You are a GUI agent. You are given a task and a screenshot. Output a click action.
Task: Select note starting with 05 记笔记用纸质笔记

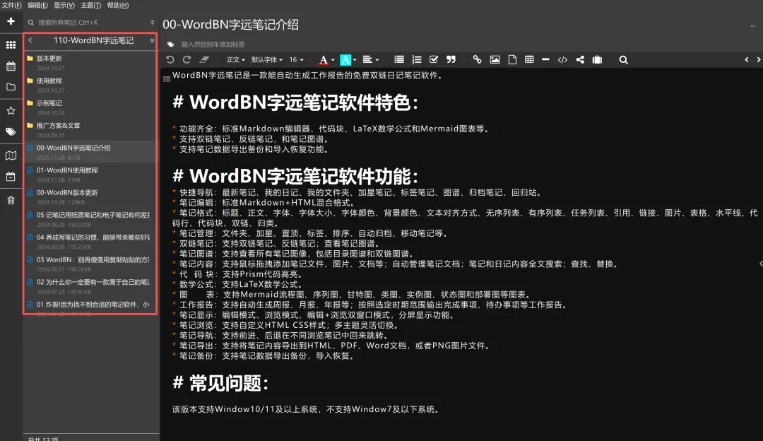(x=90, y=219)
